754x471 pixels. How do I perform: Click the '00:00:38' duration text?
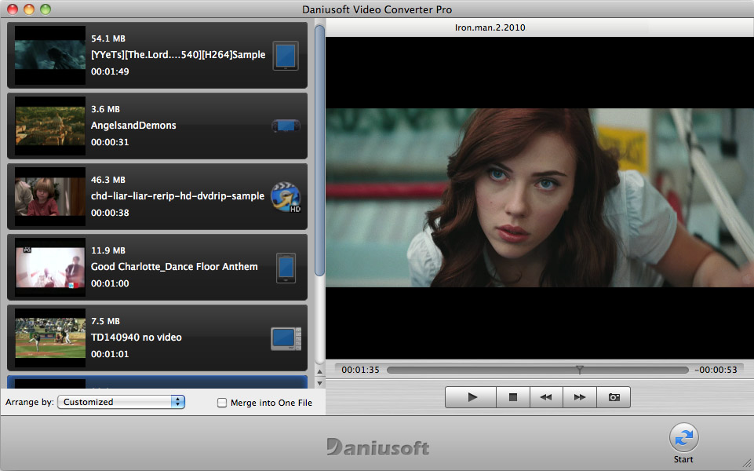[110, 214]
